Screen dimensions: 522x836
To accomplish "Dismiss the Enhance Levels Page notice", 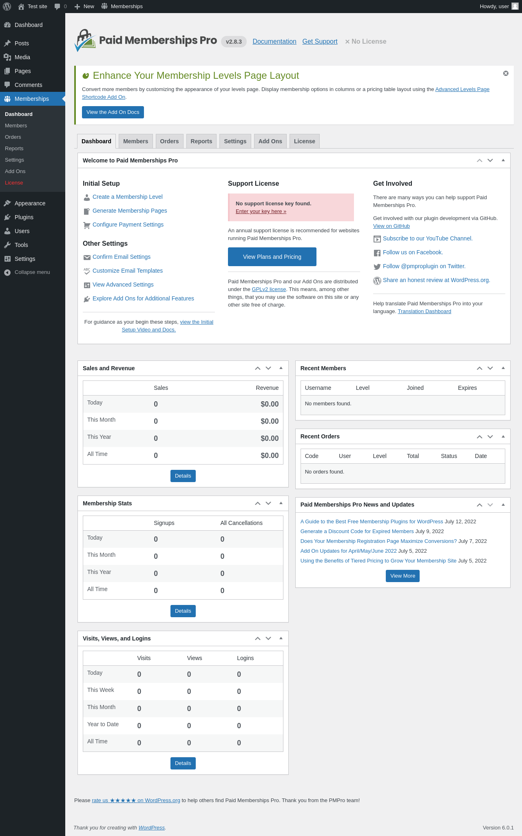I will tap(506, 73).
